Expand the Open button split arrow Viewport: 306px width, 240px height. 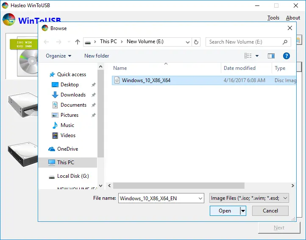tap(243, 211)
